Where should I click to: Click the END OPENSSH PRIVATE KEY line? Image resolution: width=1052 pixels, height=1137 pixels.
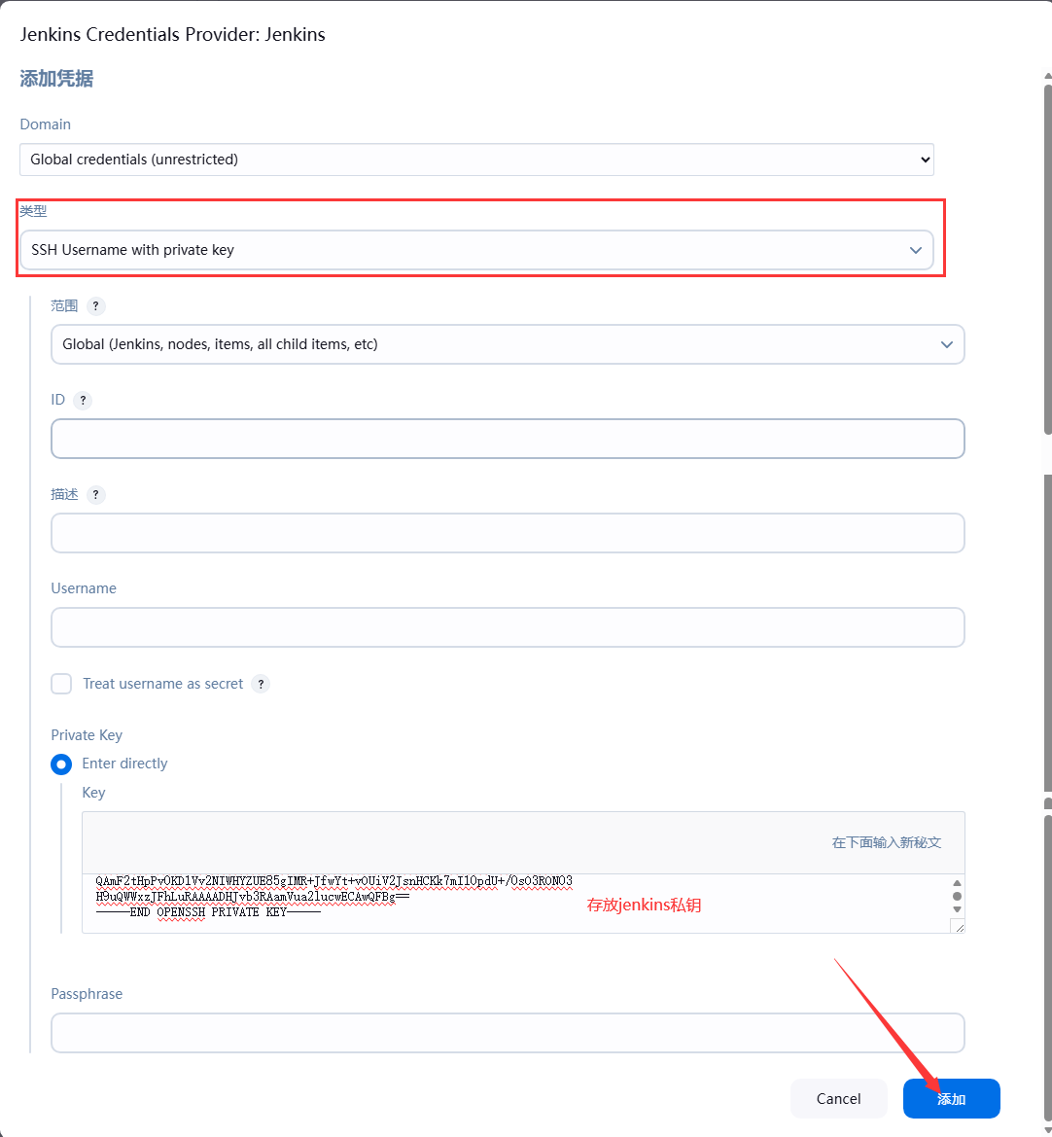(208, 912)
